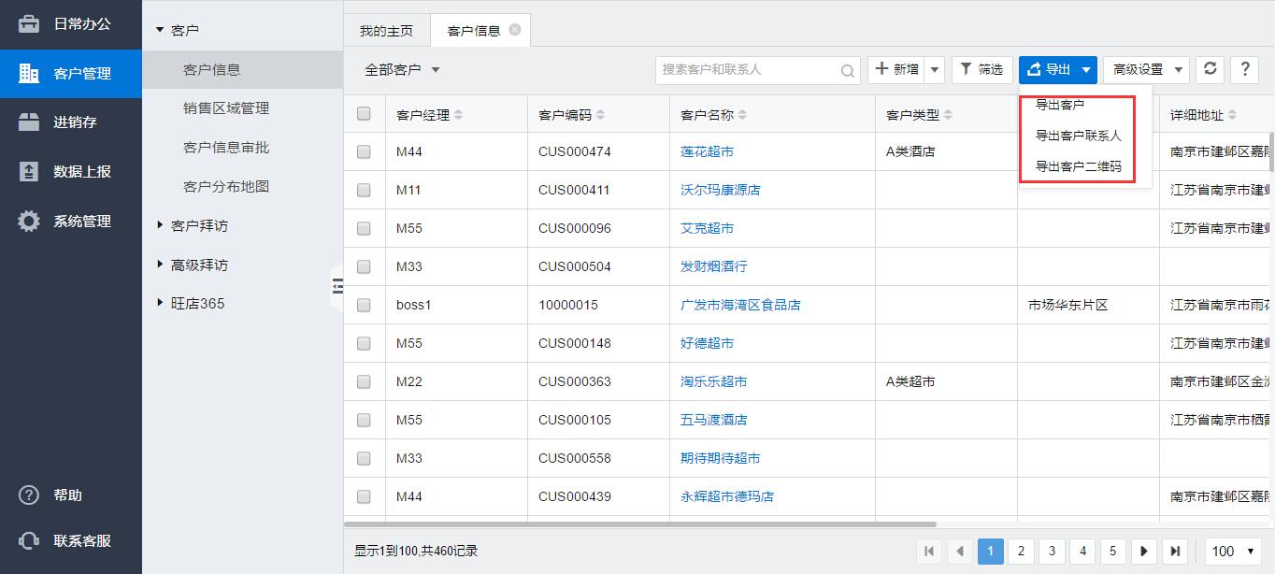Go to the next page arrow

[x=1144, y=552]
